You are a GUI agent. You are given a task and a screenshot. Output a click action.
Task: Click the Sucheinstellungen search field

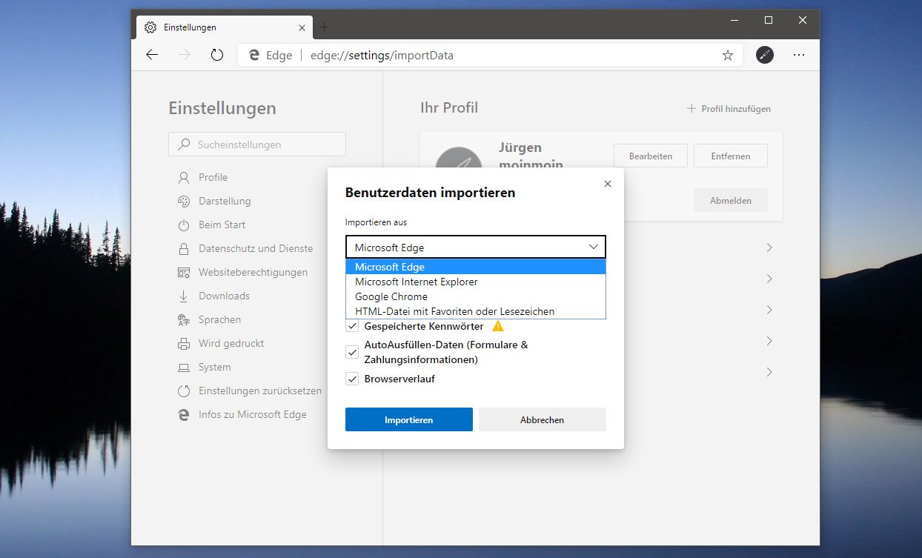point(257,145)
